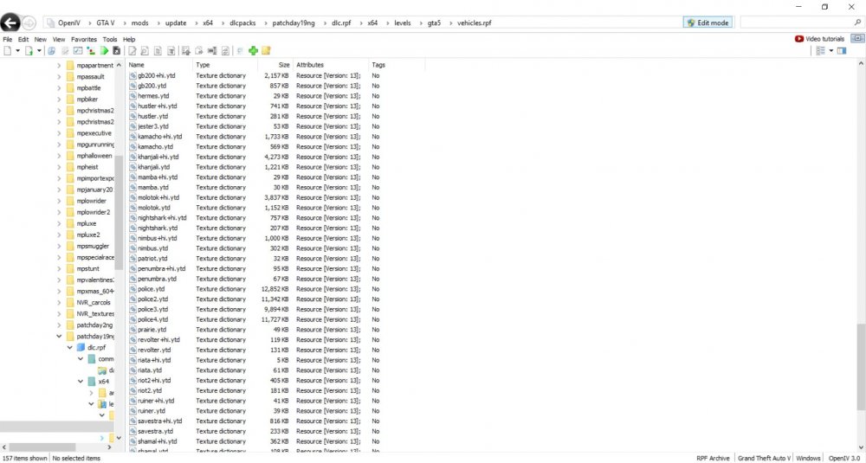Click the add-file icon with green arrow
This screenshot has height=463, width=866.
pyautogui.click(x=29, y=51)
